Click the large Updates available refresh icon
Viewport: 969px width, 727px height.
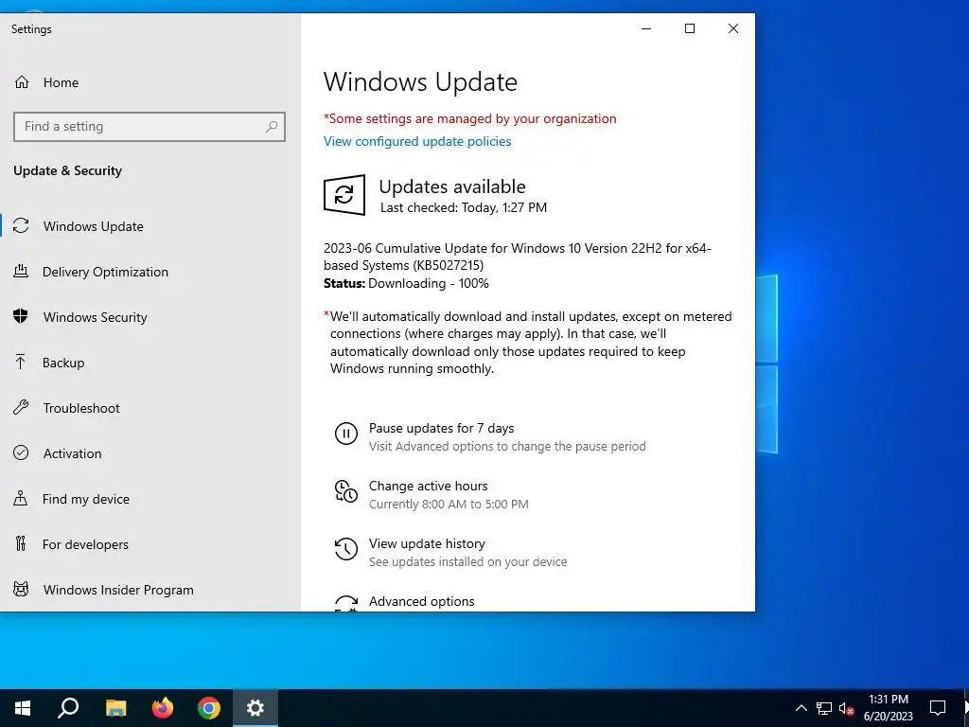pyautogui.click(x=344, y=195)
